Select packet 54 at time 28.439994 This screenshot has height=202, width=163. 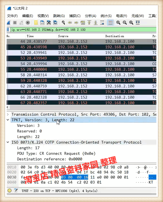tap(81, 64)
